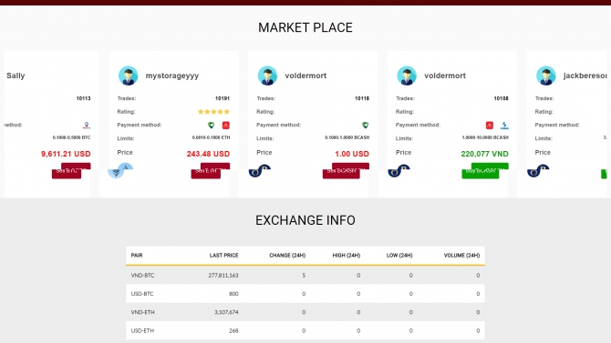Click trades count 10191

[223, 98]
